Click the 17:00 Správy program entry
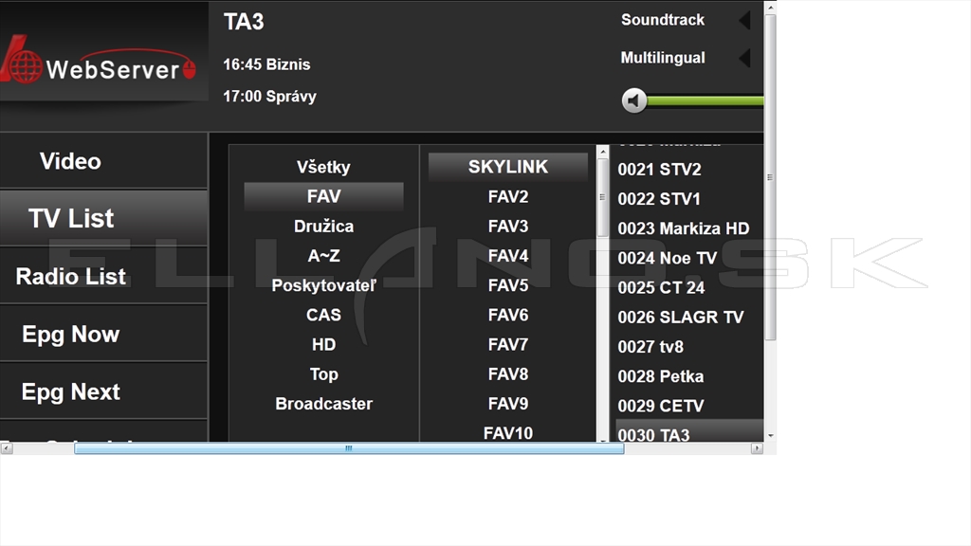 coord(270,97)
